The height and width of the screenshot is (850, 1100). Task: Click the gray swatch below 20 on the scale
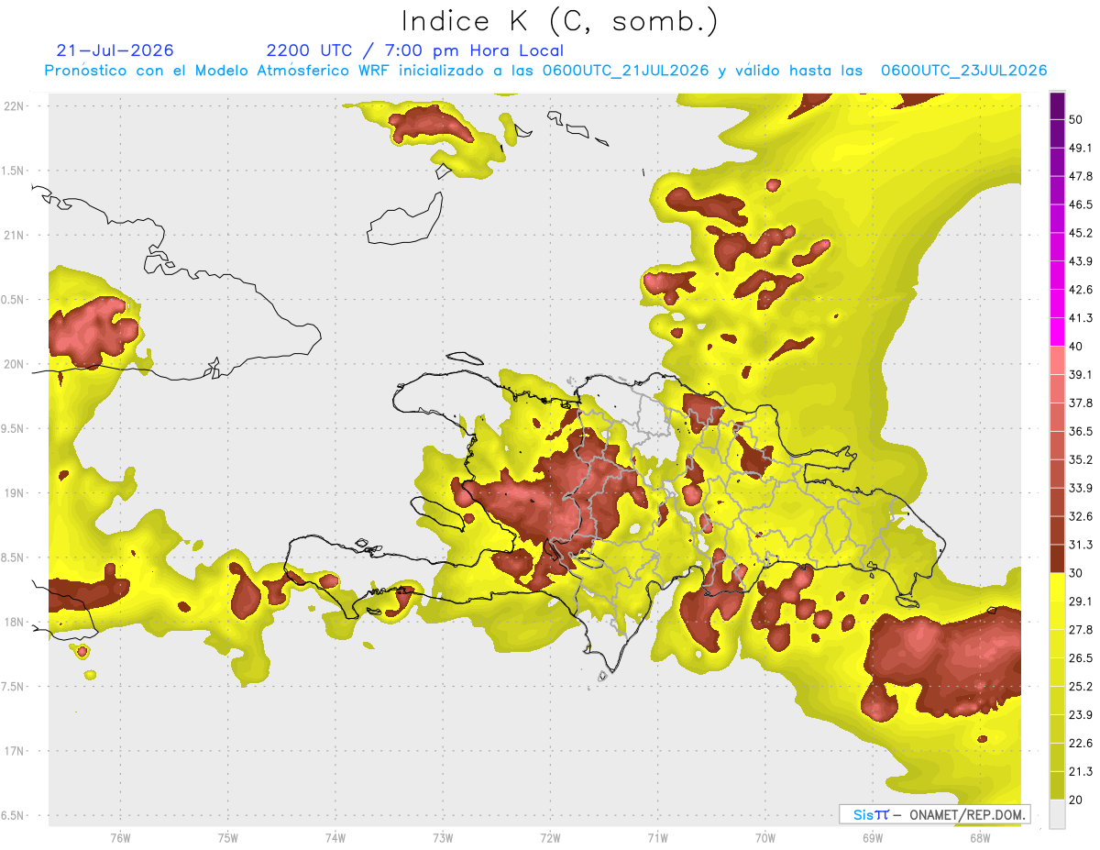[x=1058, y=814]
